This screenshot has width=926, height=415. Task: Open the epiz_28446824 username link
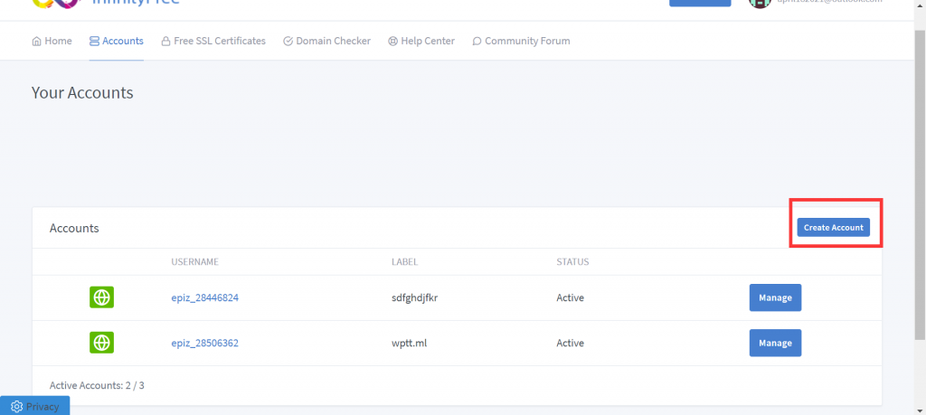click(204, 297)
